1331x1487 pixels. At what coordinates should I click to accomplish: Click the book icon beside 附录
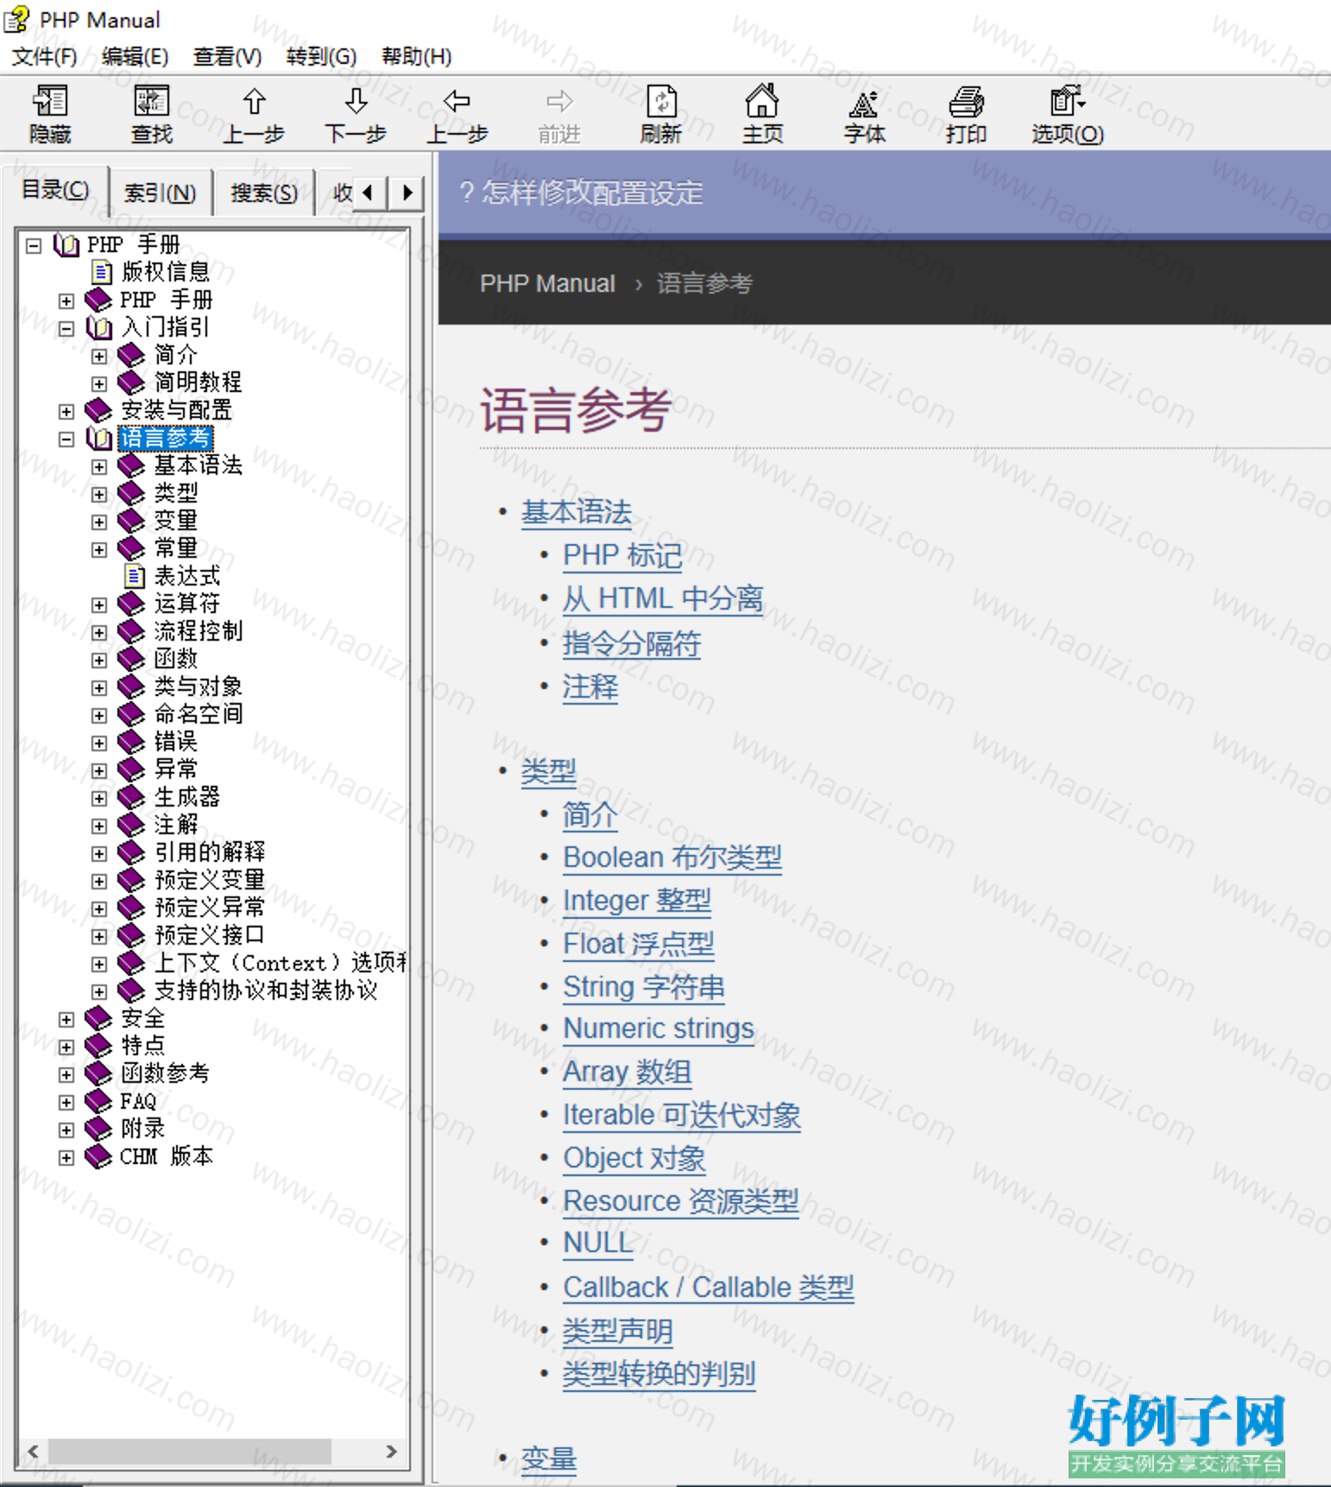click(98, 1129)
